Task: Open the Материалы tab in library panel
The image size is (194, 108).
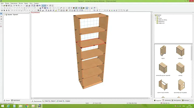Action: [x=177, y=101]
